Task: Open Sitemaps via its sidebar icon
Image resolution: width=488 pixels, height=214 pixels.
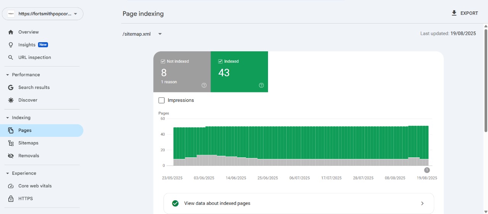Action: click(11, 143)
